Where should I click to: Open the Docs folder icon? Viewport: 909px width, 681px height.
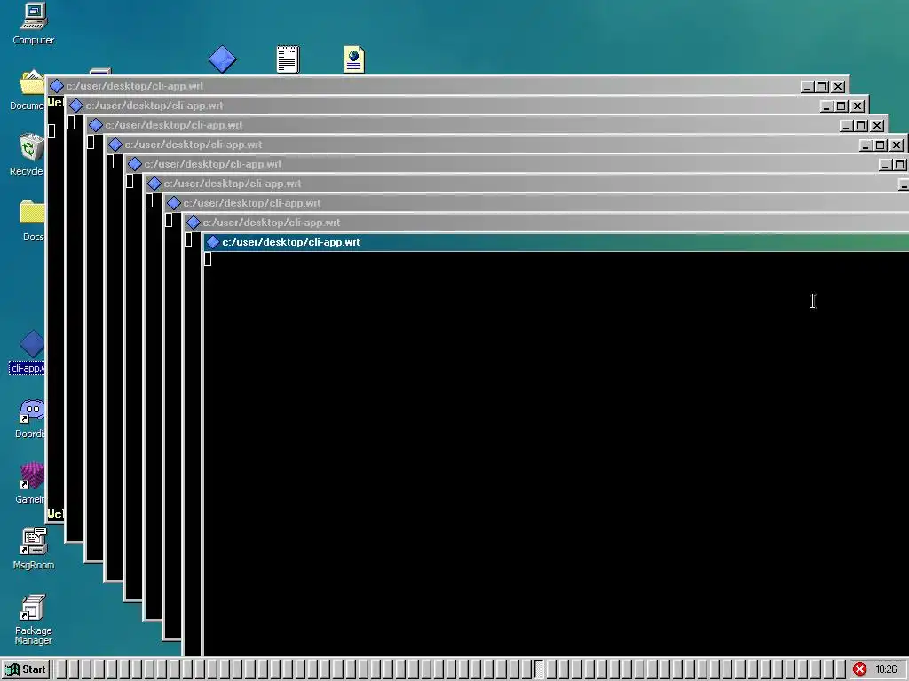click(x=32, y=220)
